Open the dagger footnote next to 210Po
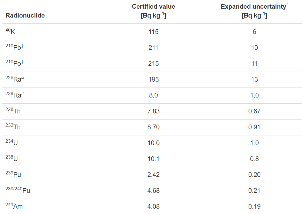This screenshot has width=302, height=214. coord(22,62)
